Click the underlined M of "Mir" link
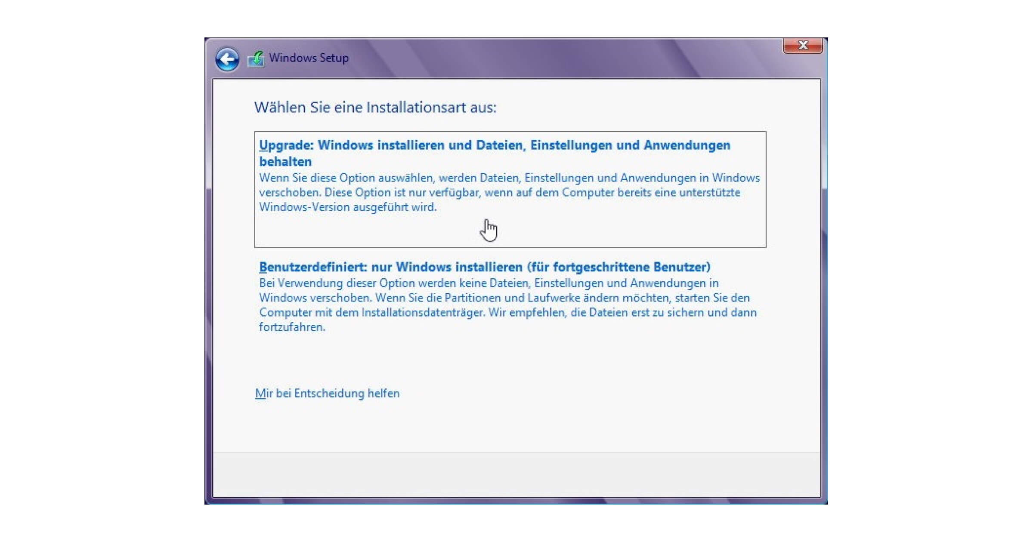The height and width of the screenshot is (542, 1033). point(260,393)
